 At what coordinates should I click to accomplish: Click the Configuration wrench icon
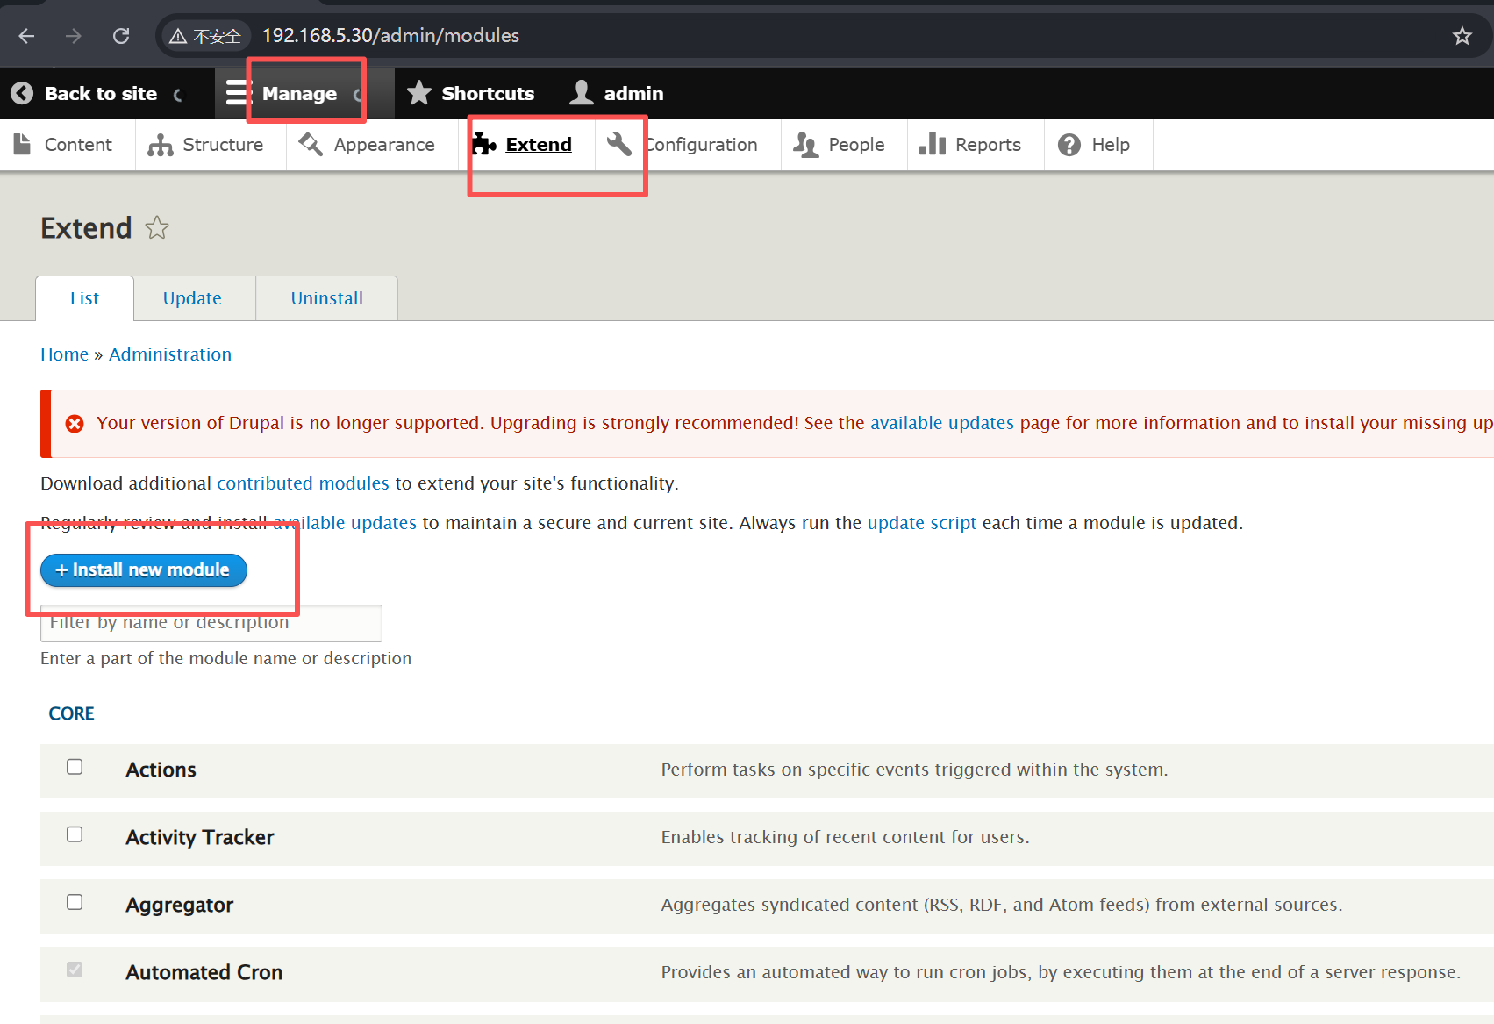619,144
